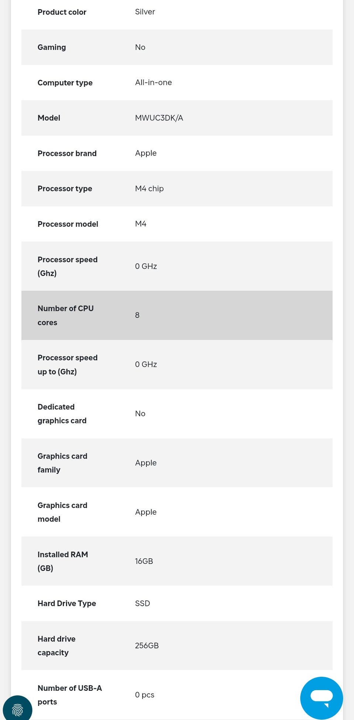Select the Installed RAM 16GB value
Image resolution: width=354 pixels, height=720 pixels.
144,561
